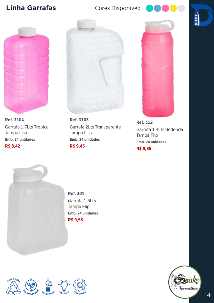Click the Livre de BPA recycling icon
The width and height of the screenshot is (214, 303).
pyautogui.click(x=13, y=286)
